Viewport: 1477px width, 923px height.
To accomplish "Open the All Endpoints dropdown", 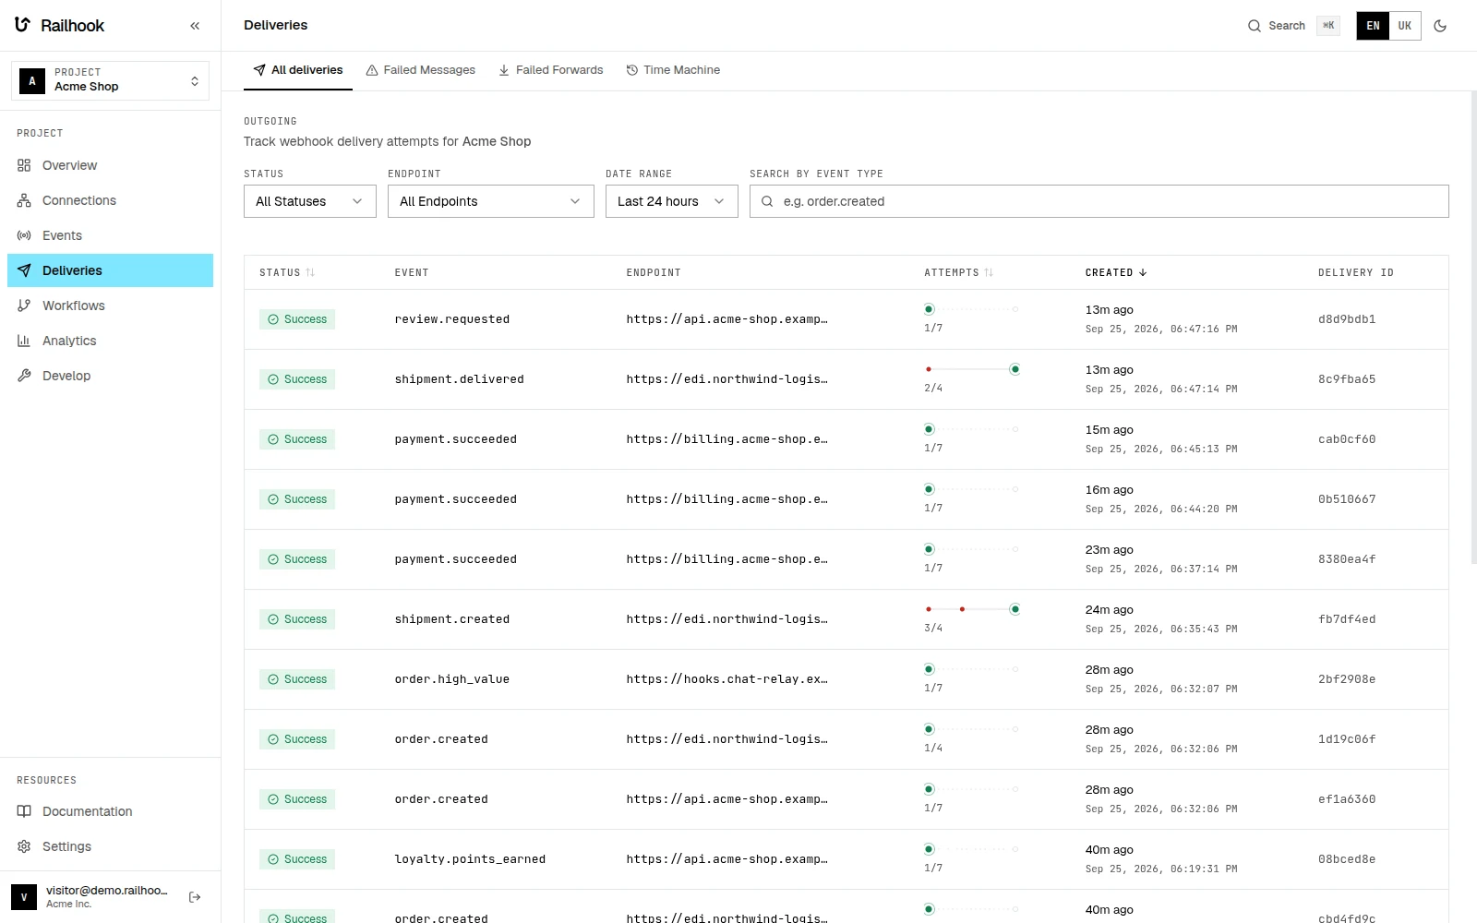I will pyautogui.click(x=491, y=201).
